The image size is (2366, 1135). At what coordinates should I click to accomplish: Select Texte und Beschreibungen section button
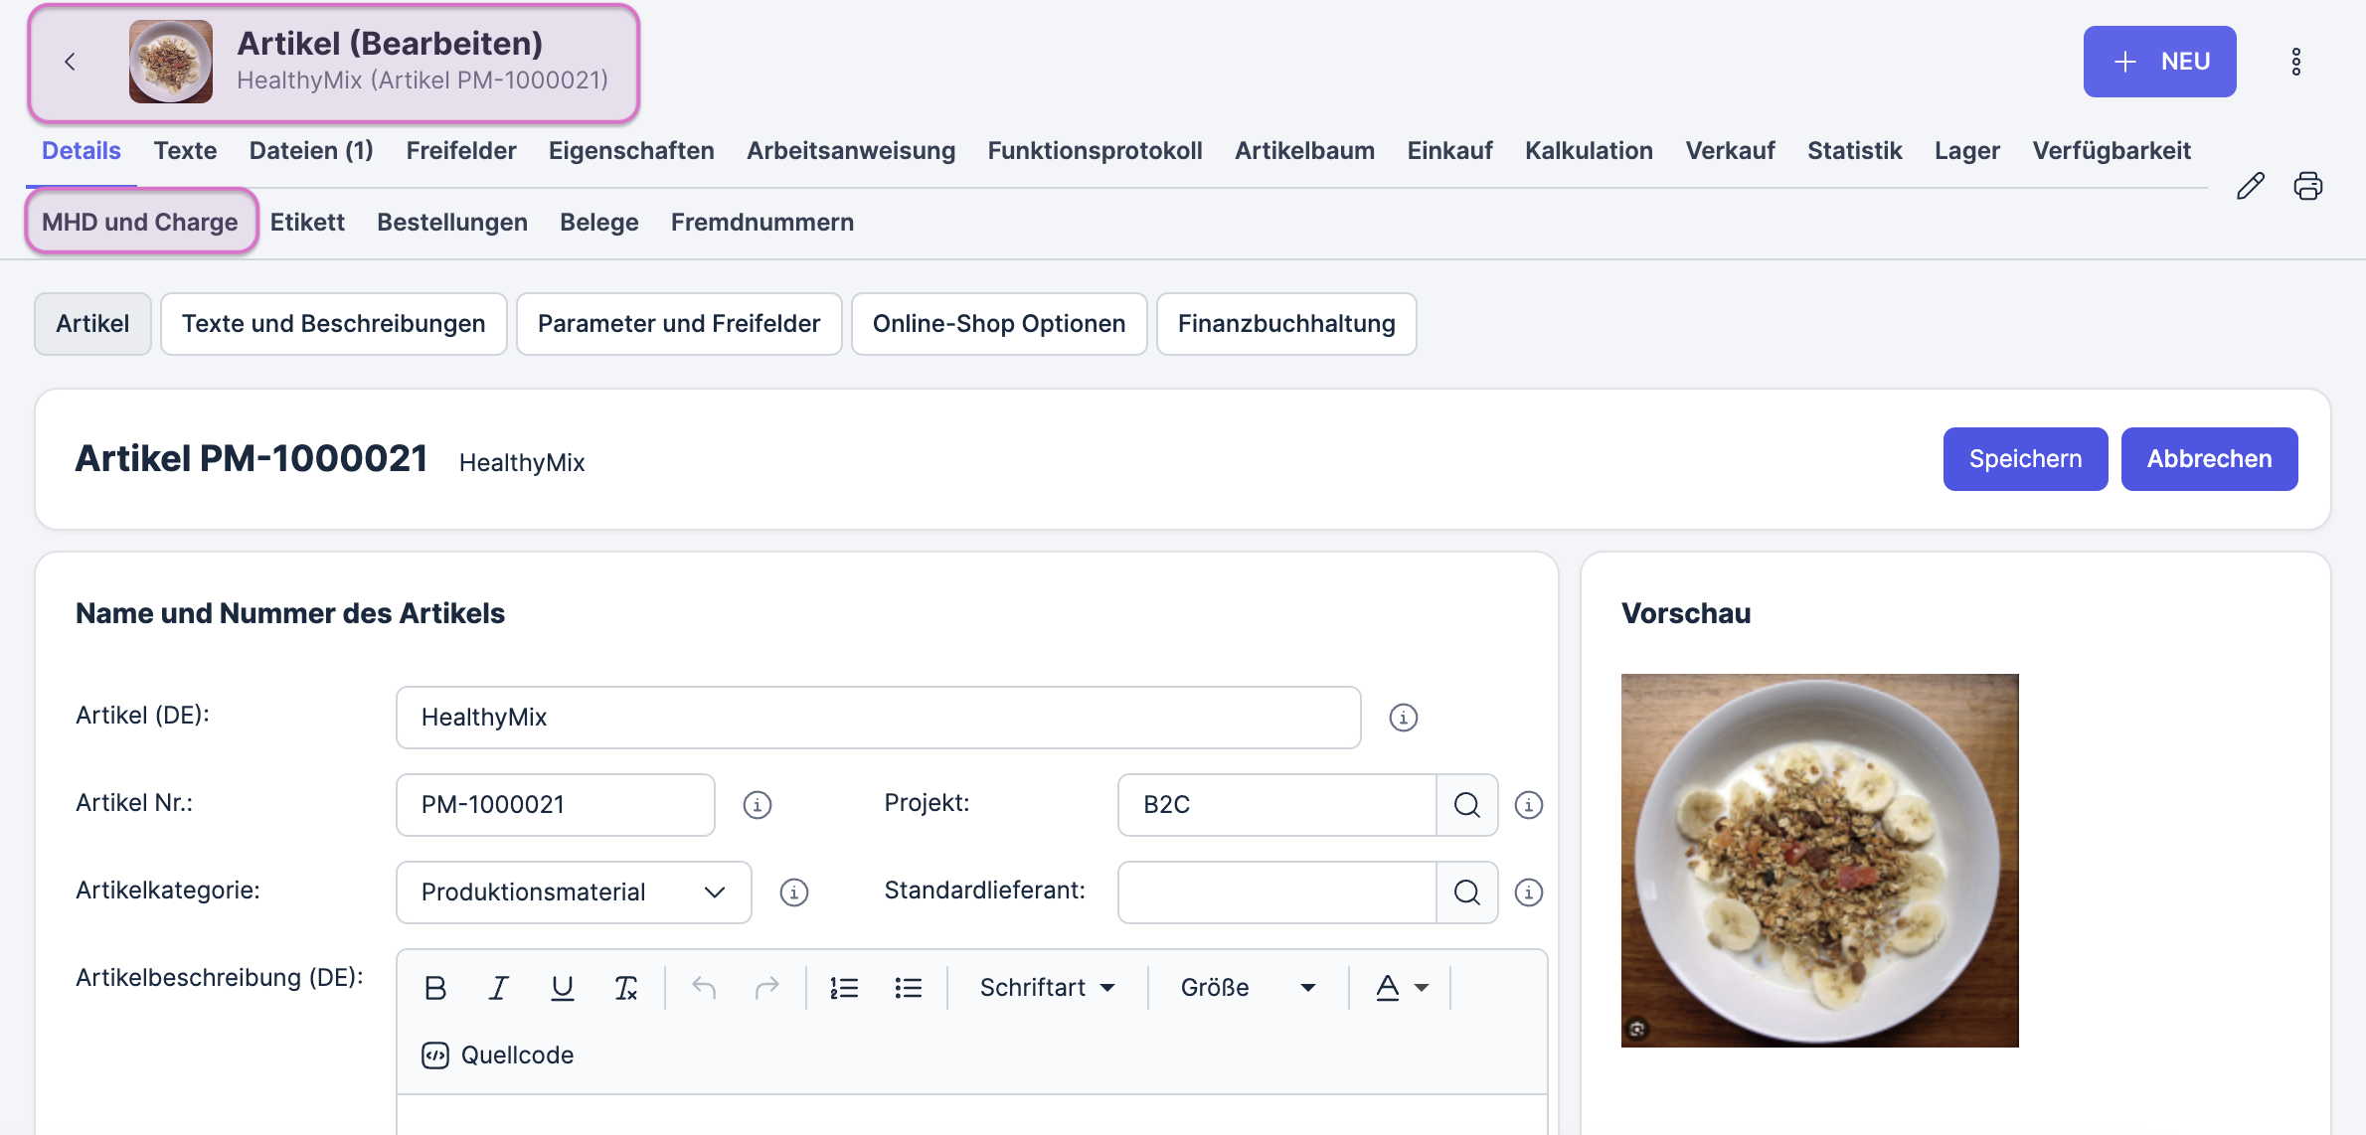tap(333, 324)
